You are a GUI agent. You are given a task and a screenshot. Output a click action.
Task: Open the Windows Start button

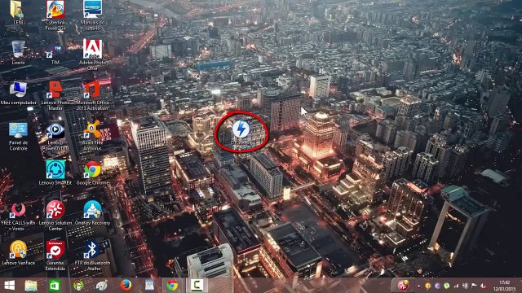point(9,286)
